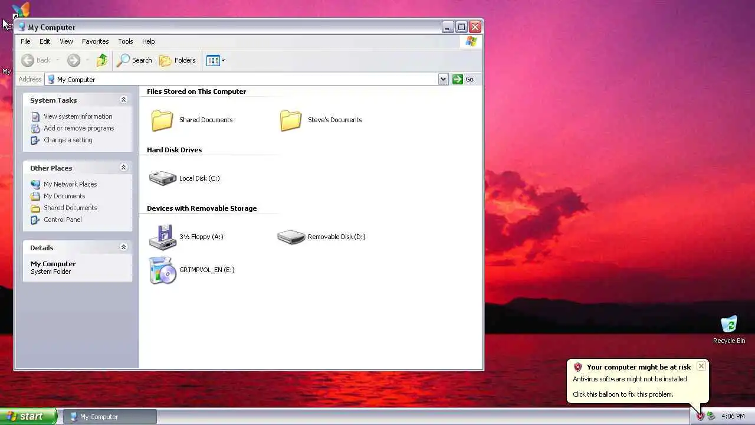Click the Forward navigation arrow
Image resolution: width=755 pixels, height=425 pixels.
74,60
